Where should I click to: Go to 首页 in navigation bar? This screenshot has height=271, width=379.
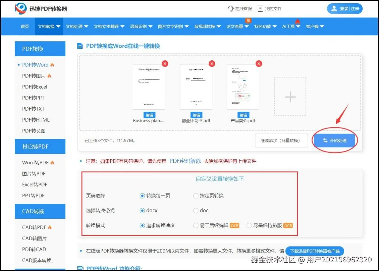coord(25,26)
